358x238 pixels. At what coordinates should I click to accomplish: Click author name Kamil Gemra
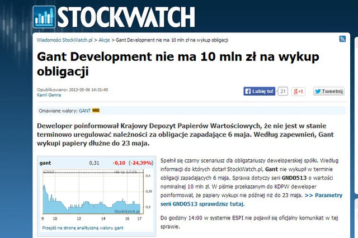(x=49, y=95)
